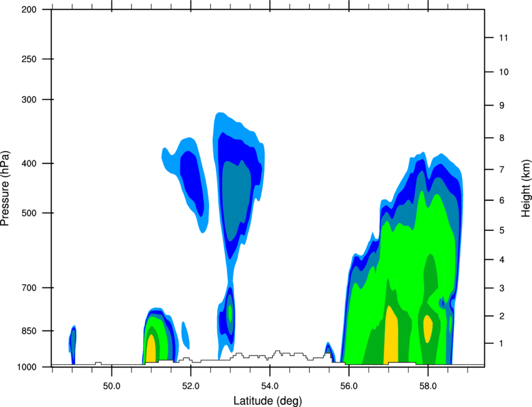Pick the 3 km height tick label

(x=502, y=288)
